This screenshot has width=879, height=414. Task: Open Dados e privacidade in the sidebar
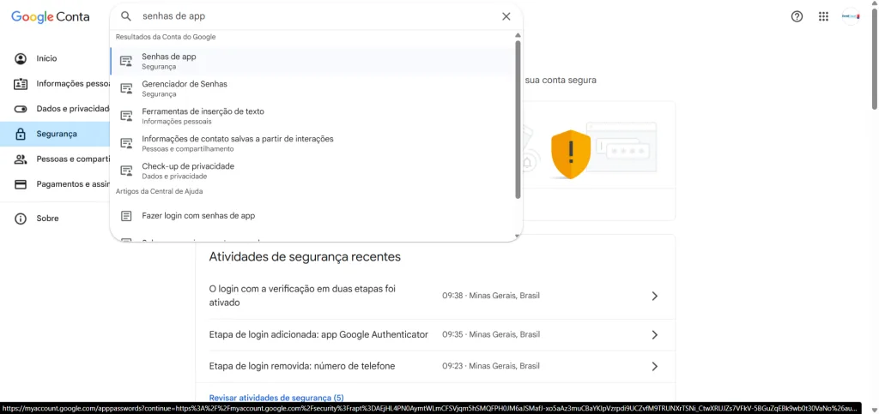pos(55,109)
